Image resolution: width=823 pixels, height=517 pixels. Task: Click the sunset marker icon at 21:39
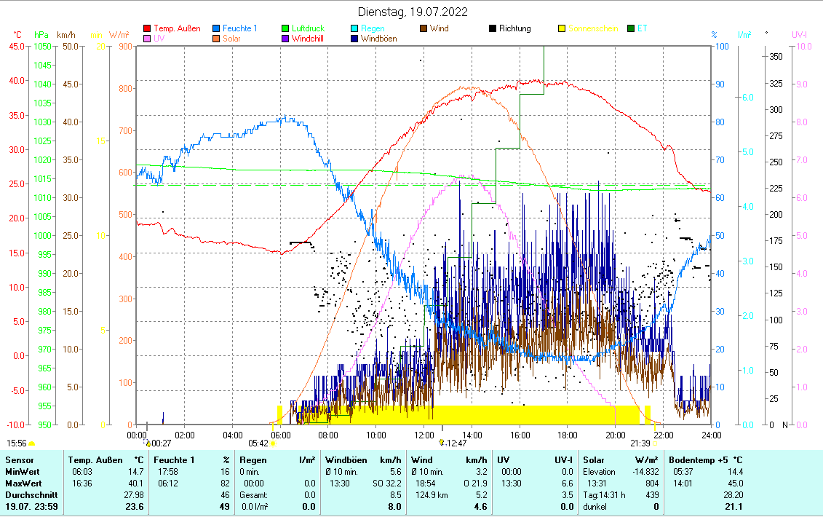click(x=655, y=443)
